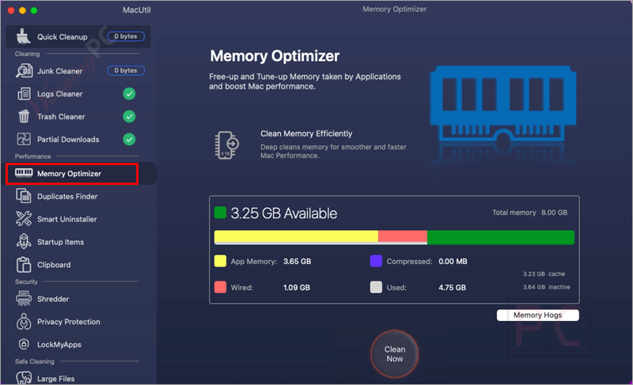633x385 pixels.
Task: Click the 'Deep cleans memory' description text
Action: coord(333,151)
